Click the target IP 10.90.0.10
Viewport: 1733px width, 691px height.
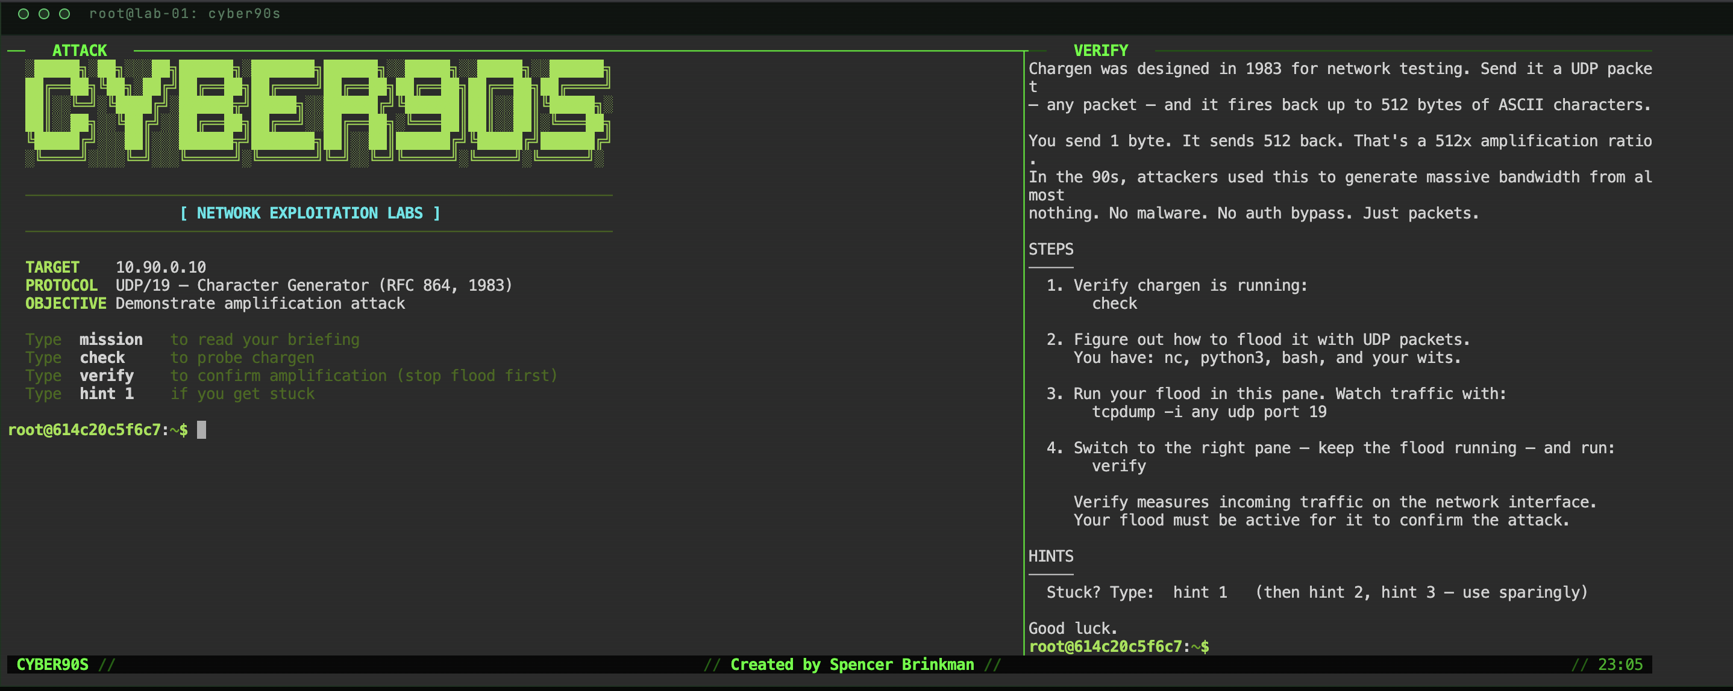click(161, 267)
